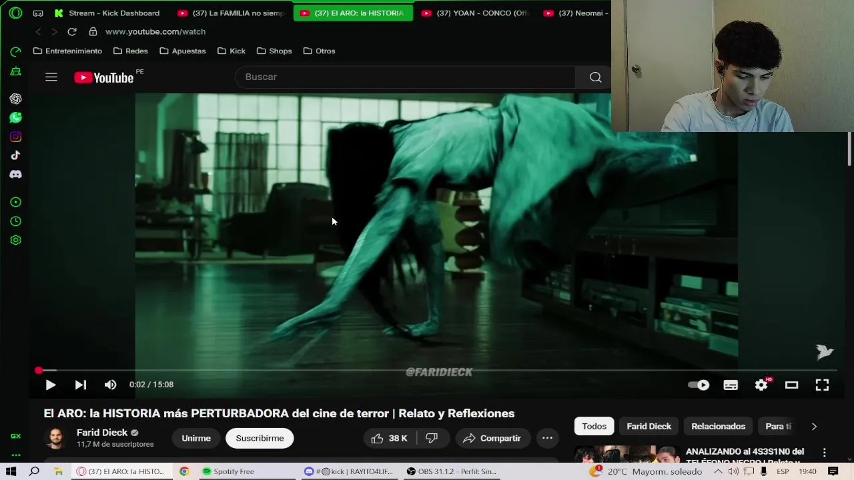
Task: Toggle the autoplay switch in player
Action: (x=699, y=385)
